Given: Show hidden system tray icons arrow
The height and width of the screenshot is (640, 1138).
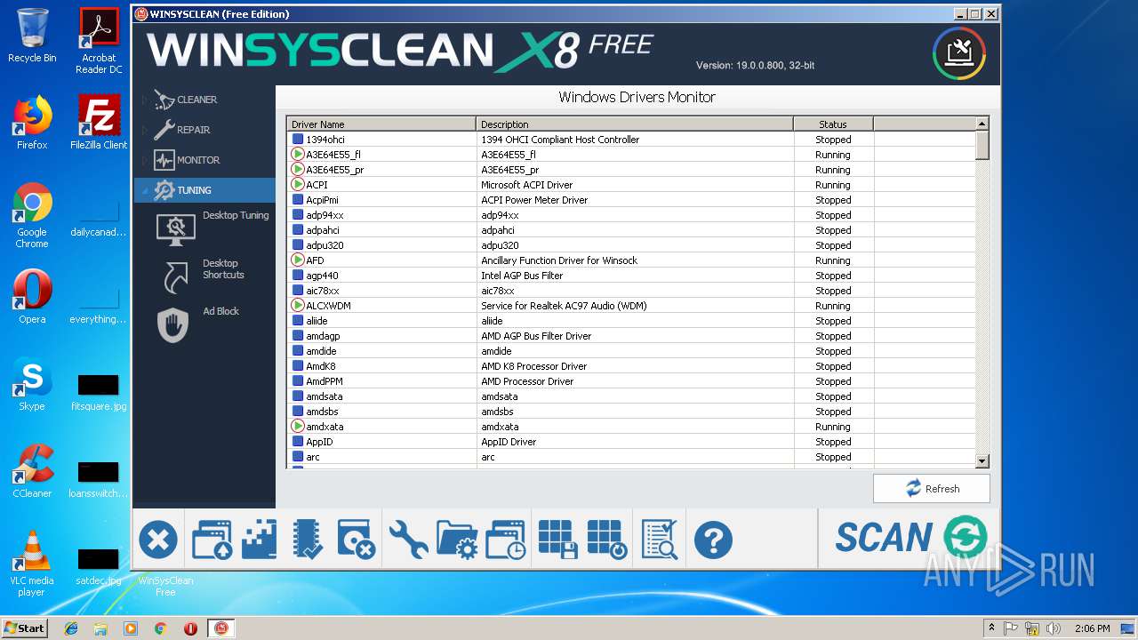Looking at the screenshot, I should 991,628.
